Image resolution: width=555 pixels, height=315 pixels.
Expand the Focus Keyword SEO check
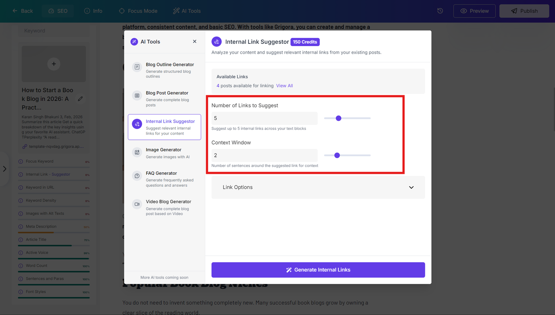click(x=54, y=162)
